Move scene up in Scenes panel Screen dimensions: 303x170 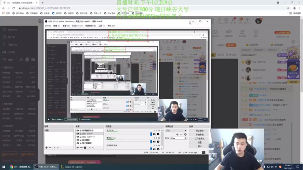tap(55, 148)
